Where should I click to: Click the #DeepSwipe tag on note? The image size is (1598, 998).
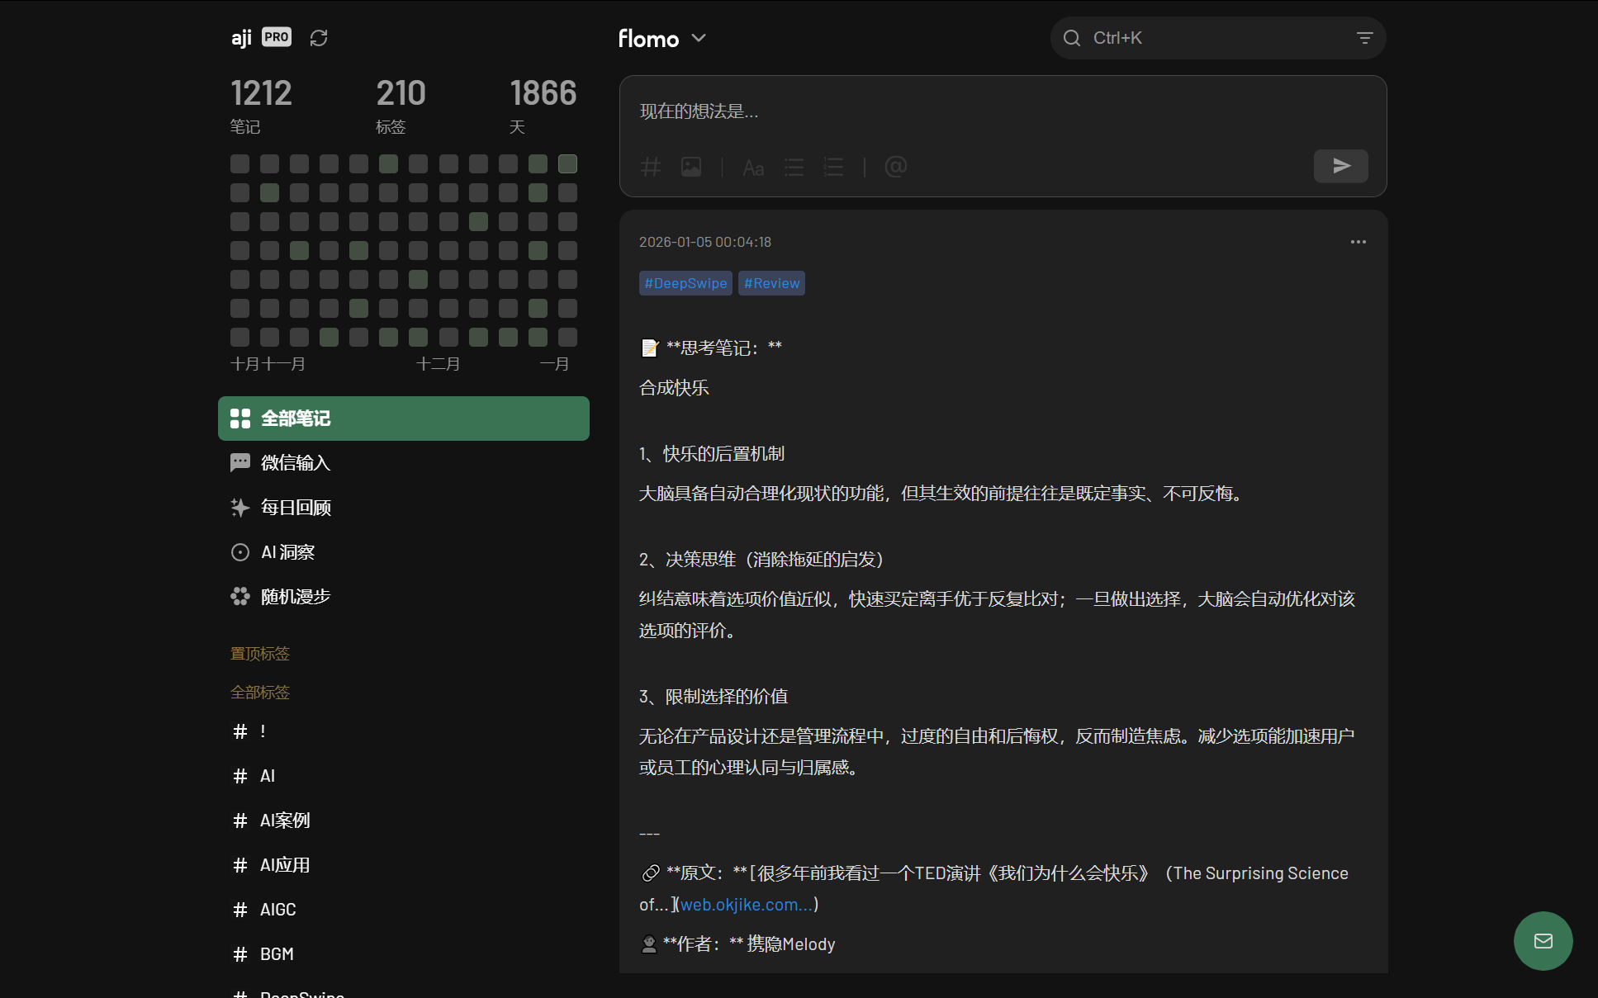click(685, 283)
